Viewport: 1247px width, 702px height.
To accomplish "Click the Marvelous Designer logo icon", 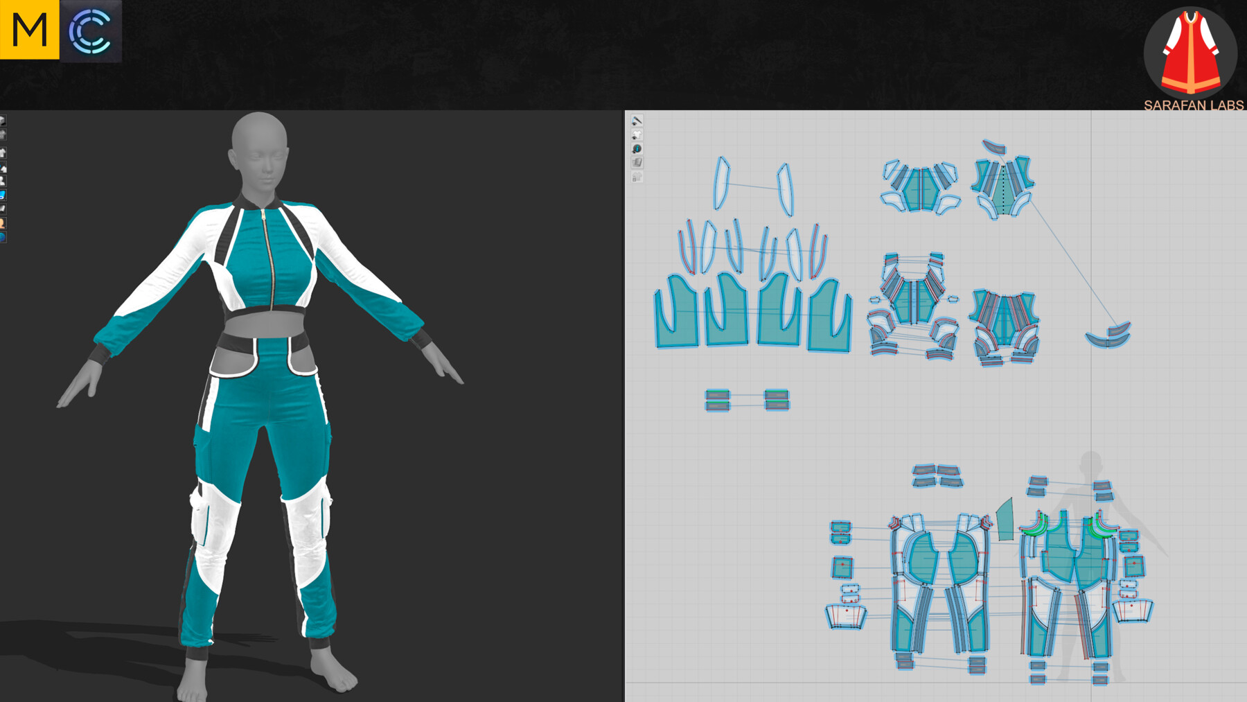I will coord(30,30).
